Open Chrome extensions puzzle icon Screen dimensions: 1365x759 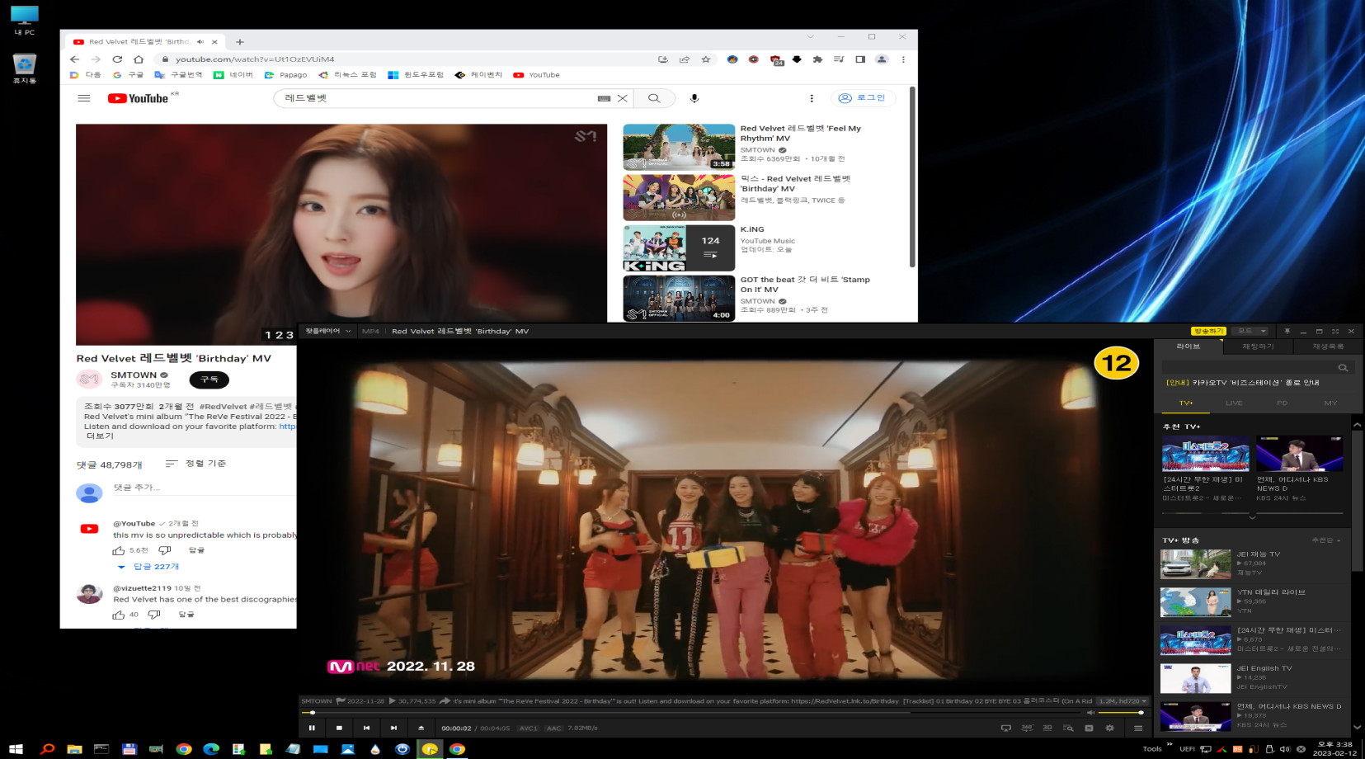pos(817,59)
